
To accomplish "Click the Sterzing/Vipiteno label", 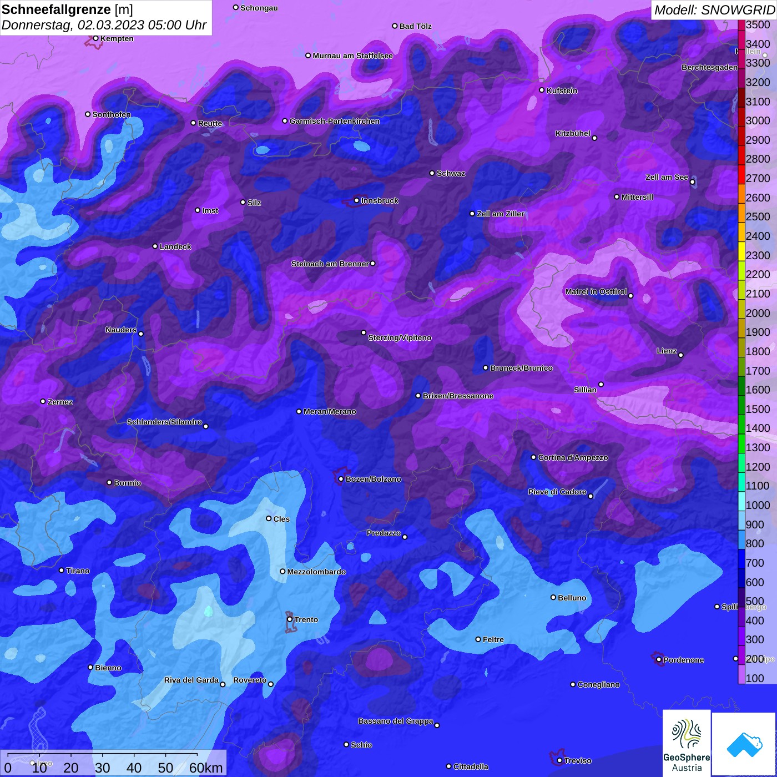I will coord(400,337).
